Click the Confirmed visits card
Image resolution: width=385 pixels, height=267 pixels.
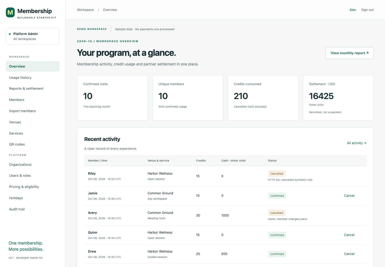click(112, 98)
